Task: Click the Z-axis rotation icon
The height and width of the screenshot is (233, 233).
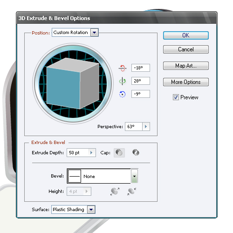Action: click(x=122, y=94)
